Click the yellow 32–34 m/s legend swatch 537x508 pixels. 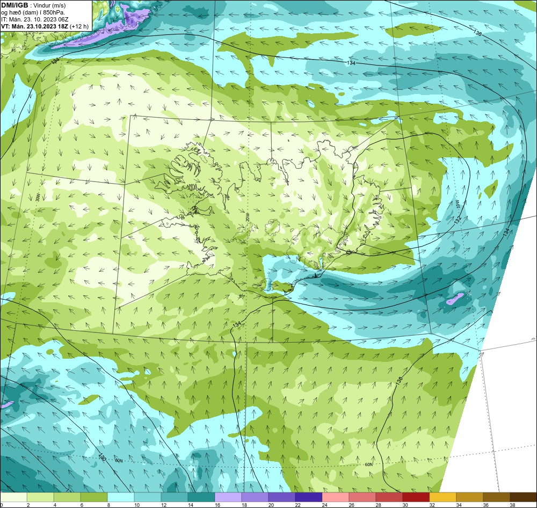click(443, 497)
